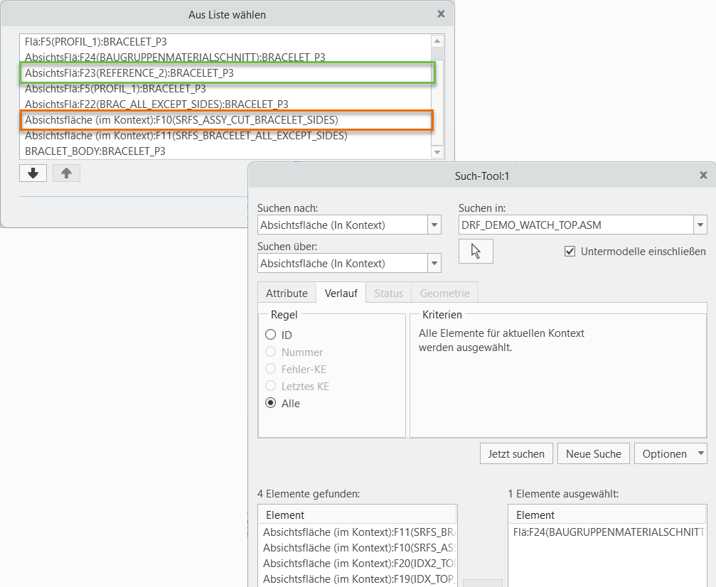Select AbsichtsFlä:F24(BAUGRUPPENMATERIALSCHNITT) list entry
The width and height of the screenshot is (716, 587).
225,57
